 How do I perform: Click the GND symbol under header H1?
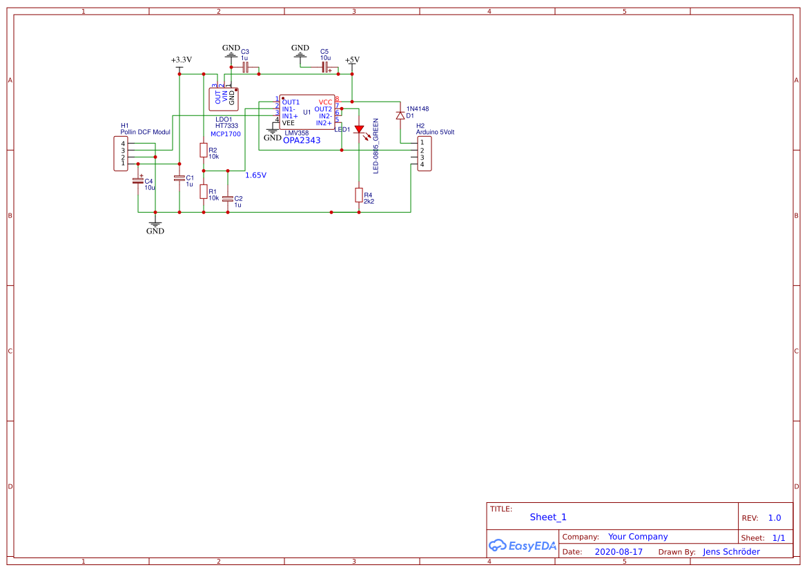[155, 227]
